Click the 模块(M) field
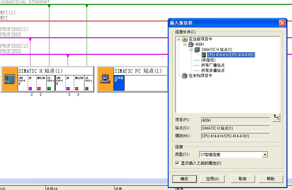Viewport: 292px width, 190px height. (235, 136)
